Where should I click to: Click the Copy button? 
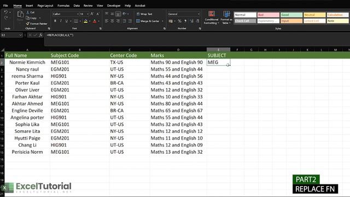32,18
